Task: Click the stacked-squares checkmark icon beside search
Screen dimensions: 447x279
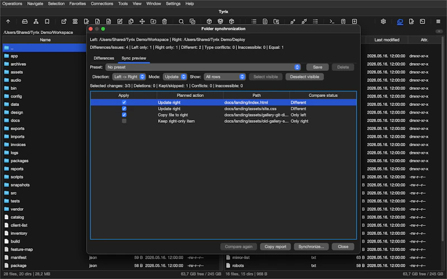Action: [x=192, y=21]
